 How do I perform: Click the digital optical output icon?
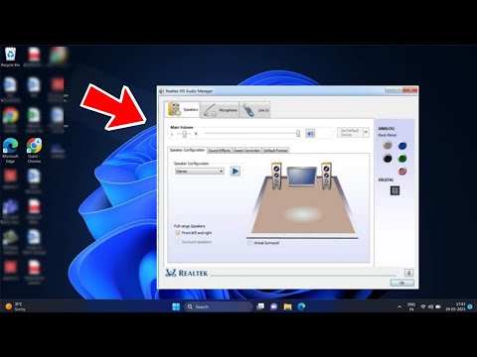395,190
